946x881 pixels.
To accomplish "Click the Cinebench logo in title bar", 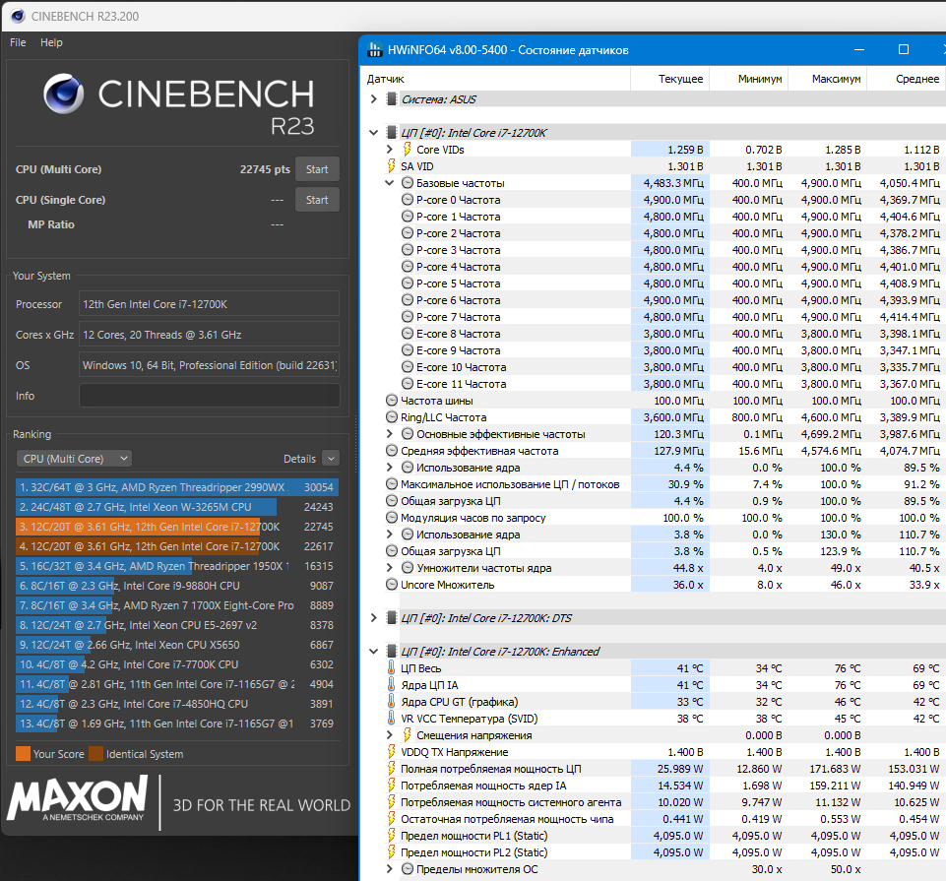I will [18, 17].
